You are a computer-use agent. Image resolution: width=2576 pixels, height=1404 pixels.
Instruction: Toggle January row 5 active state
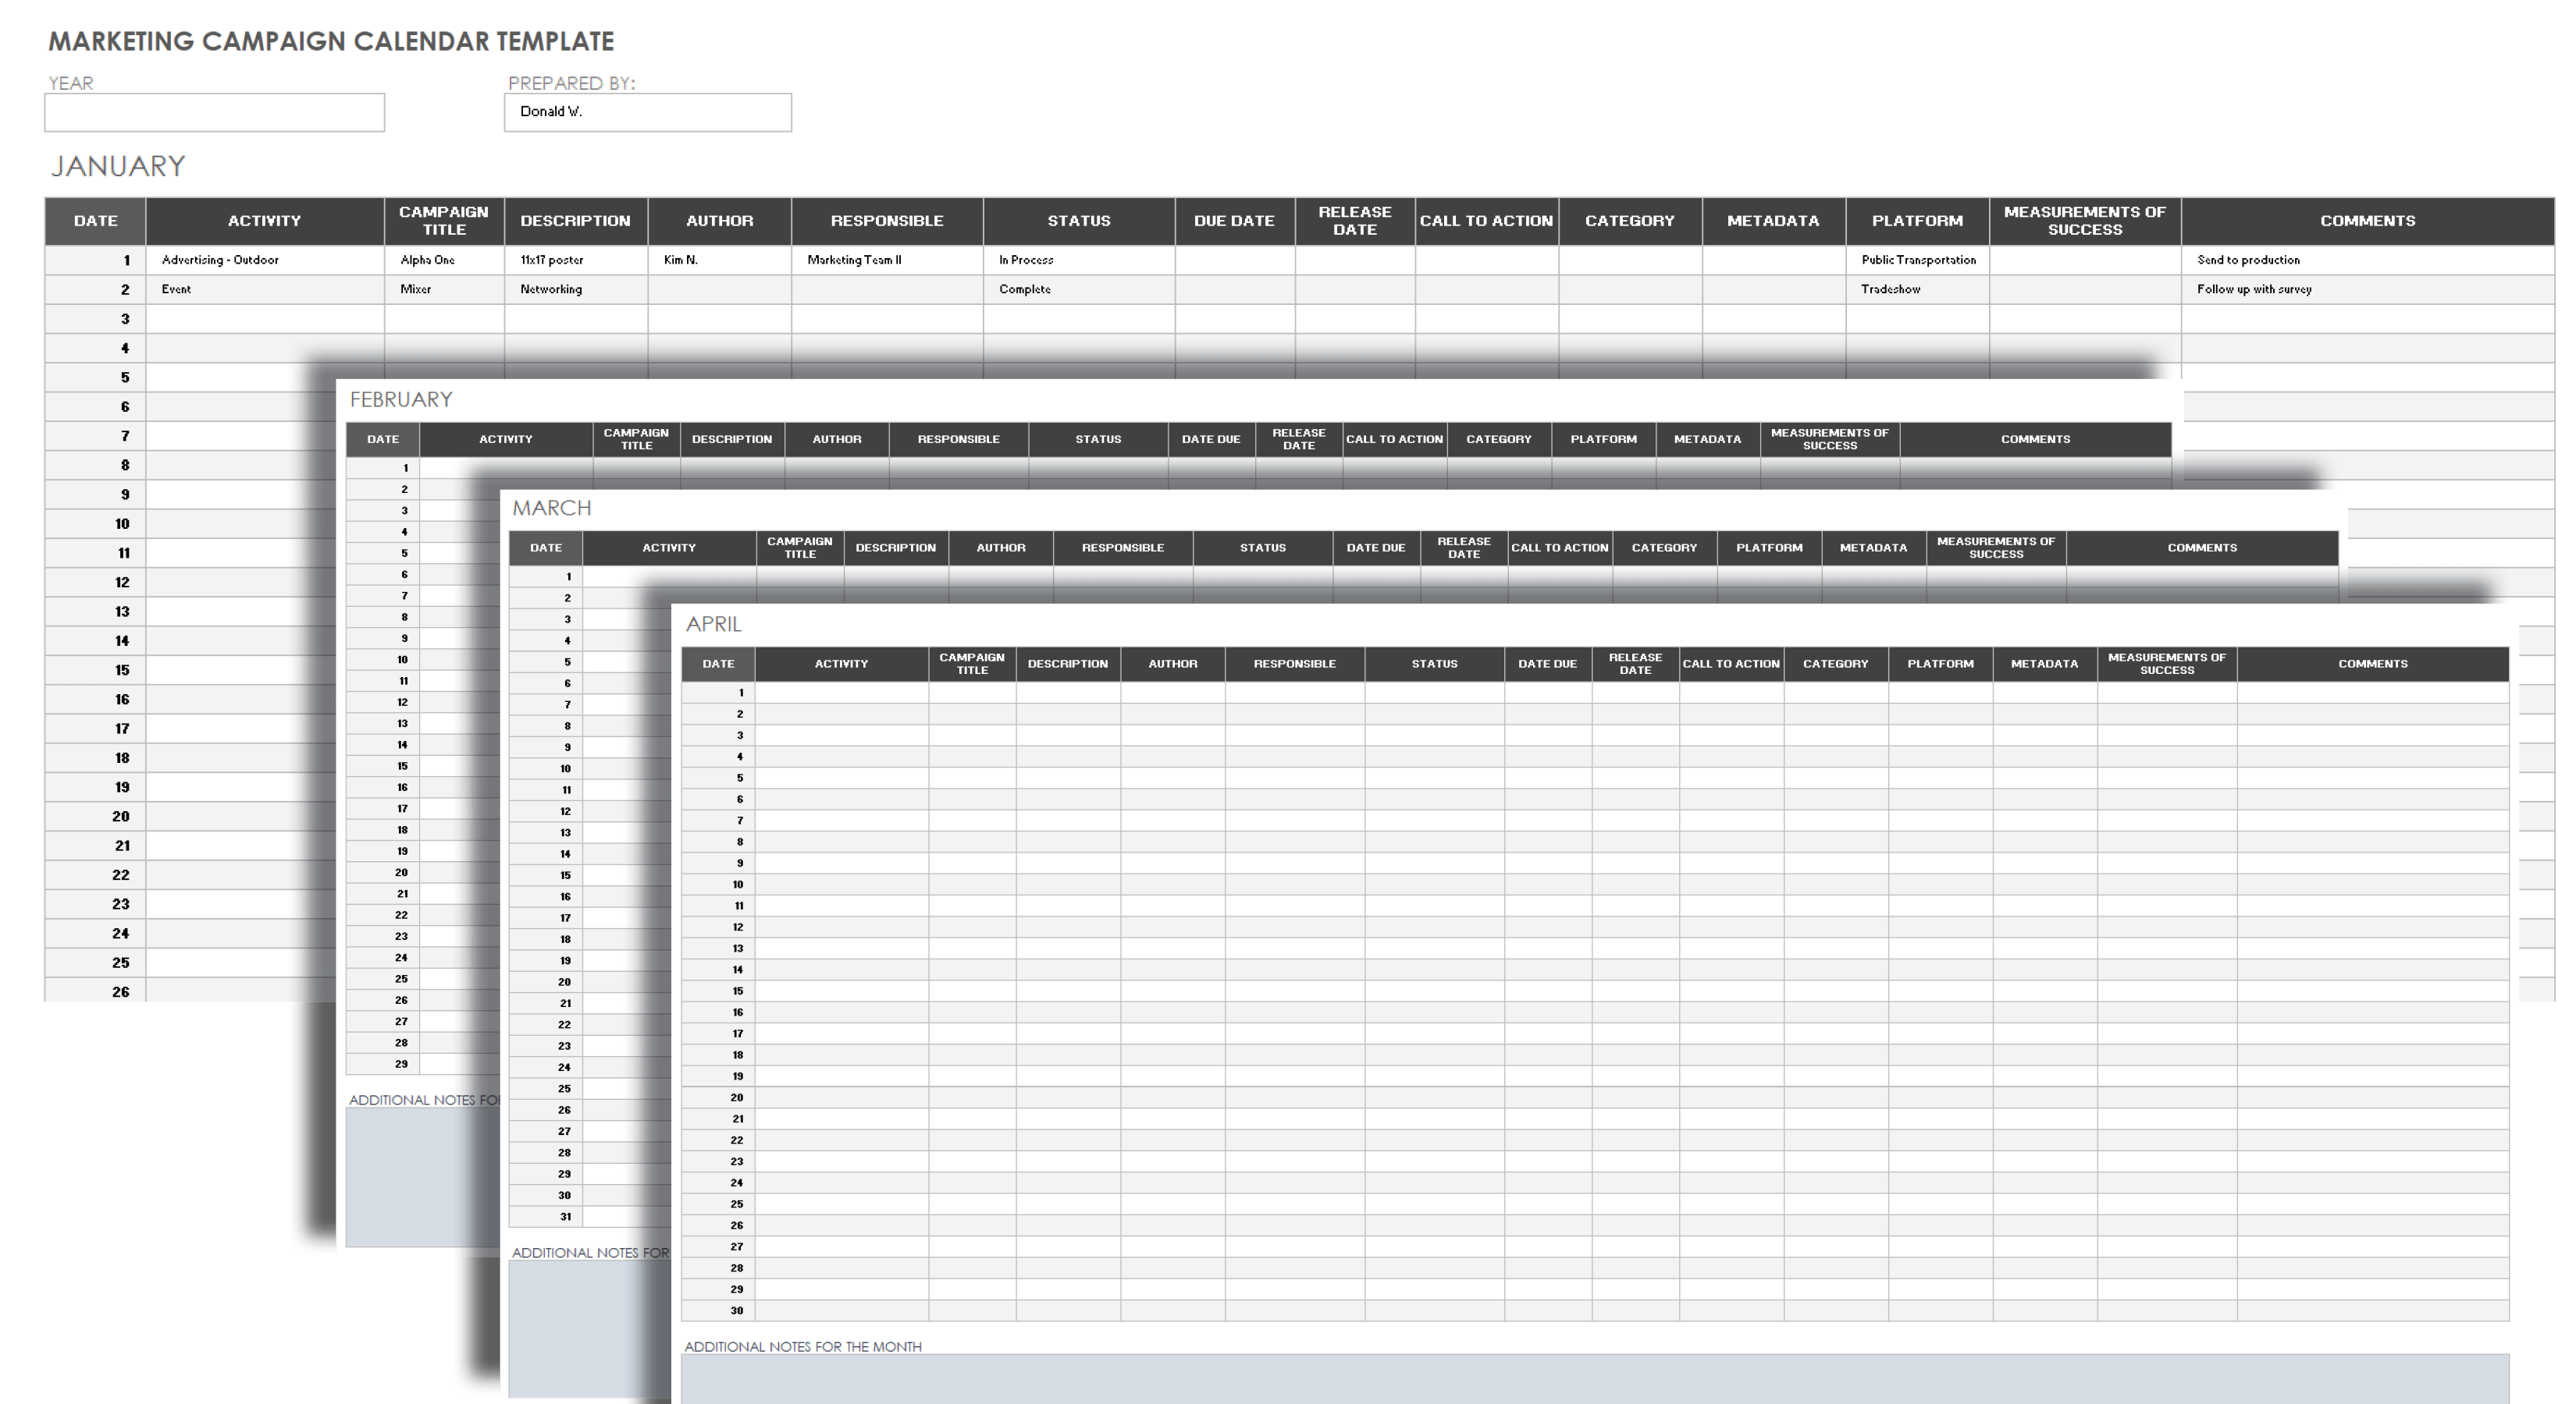[94, 377]
